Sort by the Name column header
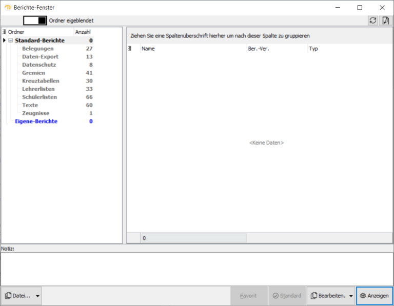Image resolution: width=394 pixels, height=306 pixels. point(192,49)
